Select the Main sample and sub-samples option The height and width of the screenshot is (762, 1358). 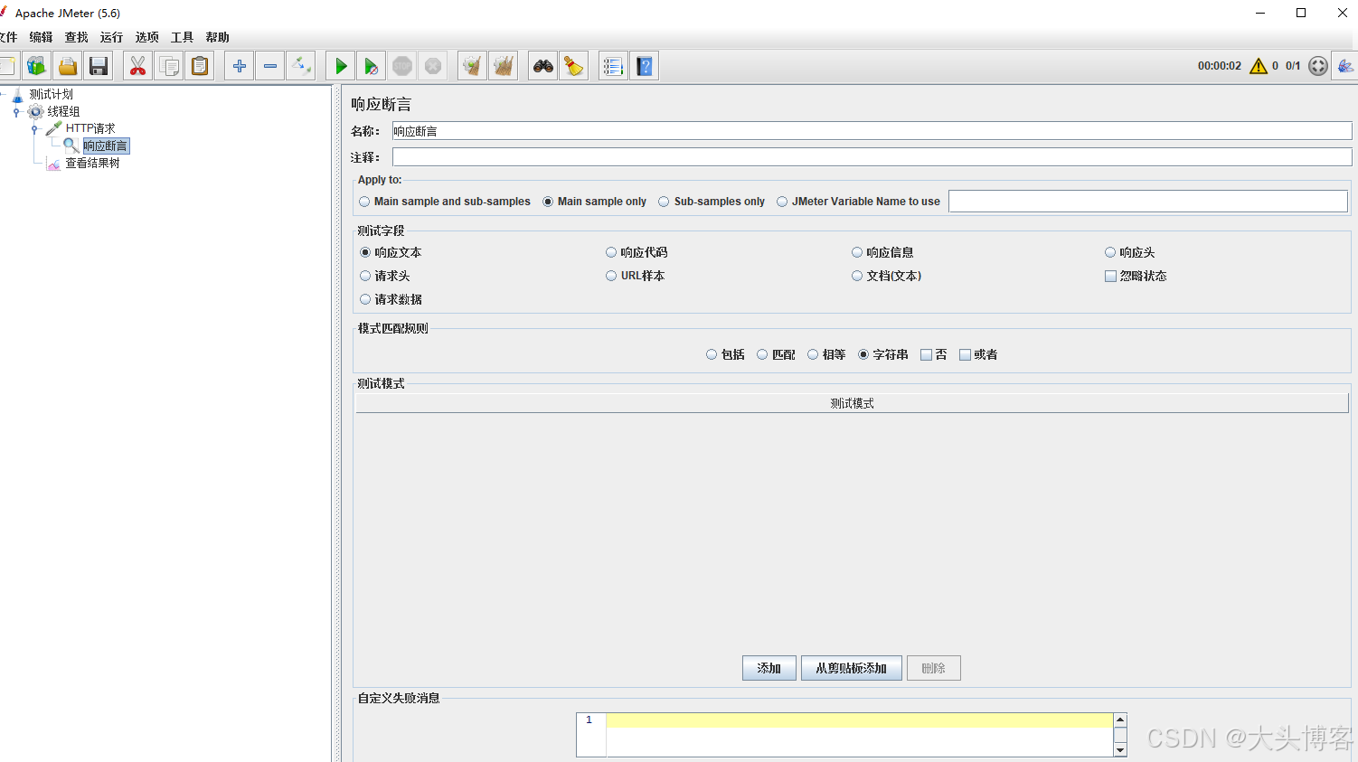(445, 202)
